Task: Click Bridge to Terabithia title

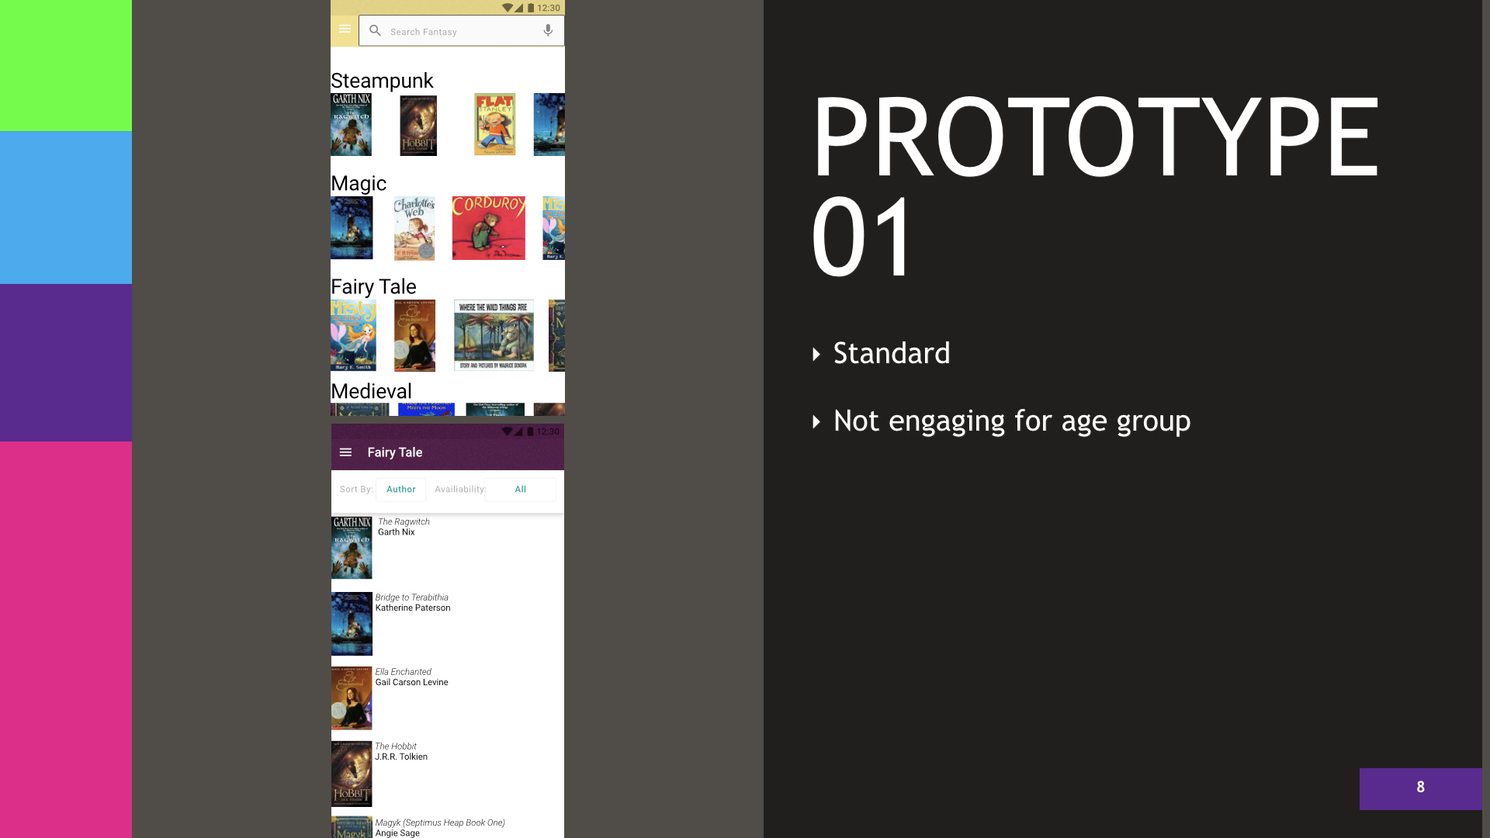Action: [x=412, y=597]
